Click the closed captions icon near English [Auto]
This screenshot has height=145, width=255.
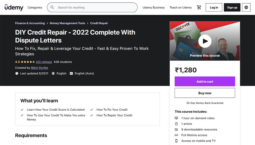pos(71,73)
